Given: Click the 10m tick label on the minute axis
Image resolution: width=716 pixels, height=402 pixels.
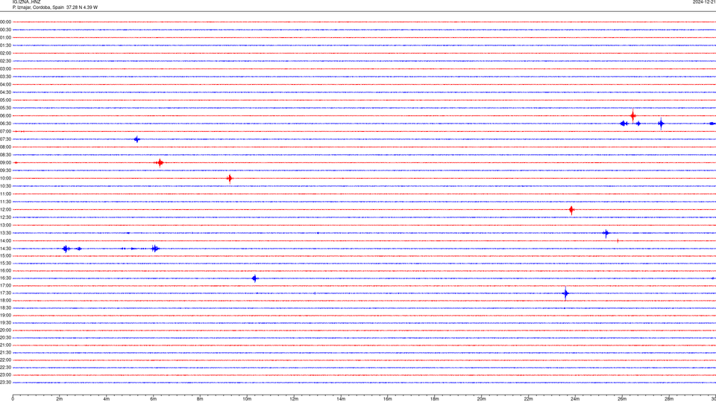Looking at the screenshot, I should pos(247,399).
